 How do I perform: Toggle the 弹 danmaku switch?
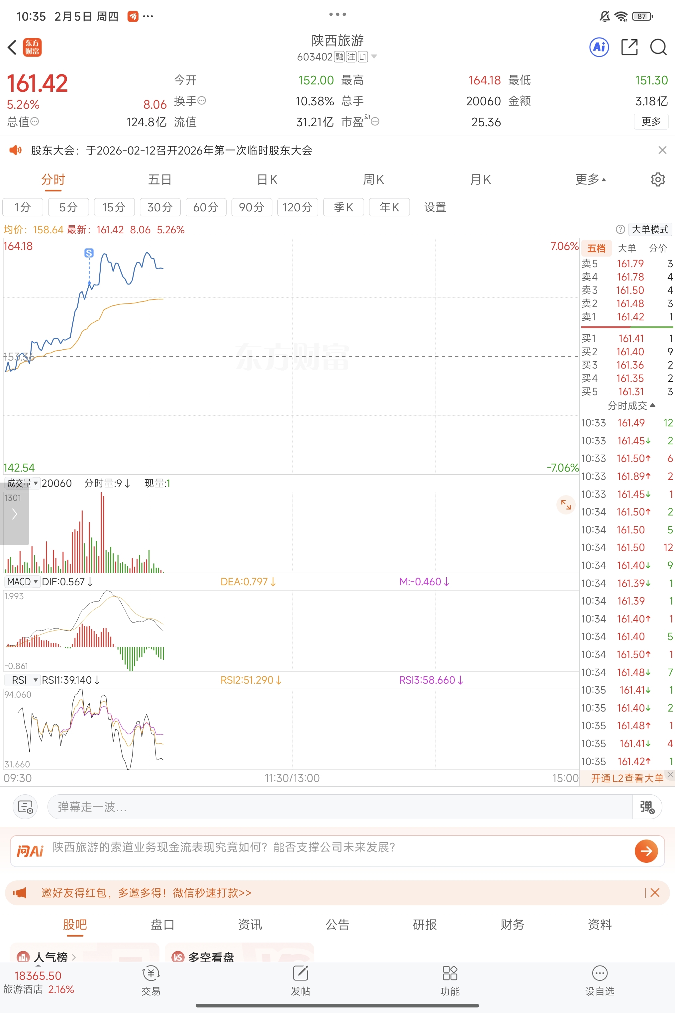coord(646,807)
